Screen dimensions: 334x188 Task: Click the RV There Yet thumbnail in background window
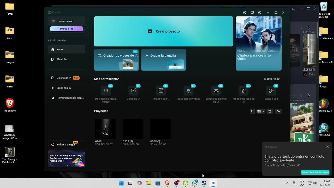coord(302,122)
